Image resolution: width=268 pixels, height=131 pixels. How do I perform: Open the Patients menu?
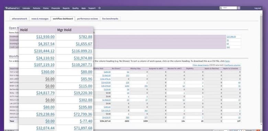pyautogui.click(x=36, y=8)
